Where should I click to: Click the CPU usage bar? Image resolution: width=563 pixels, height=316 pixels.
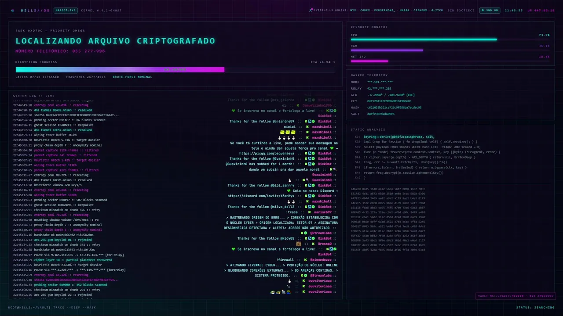point(450,39)
